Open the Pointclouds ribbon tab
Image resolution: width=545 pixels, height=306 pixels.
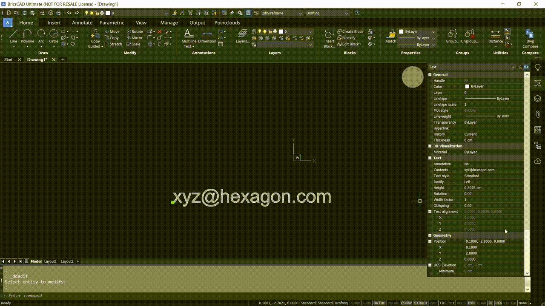(x=227, y=23)
